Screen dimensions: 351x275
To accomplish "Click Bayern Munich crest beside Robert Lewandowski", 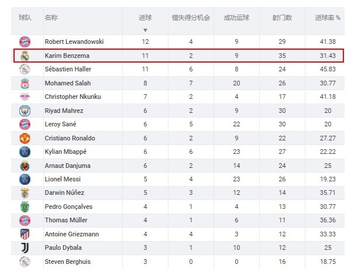I will 25,42.
